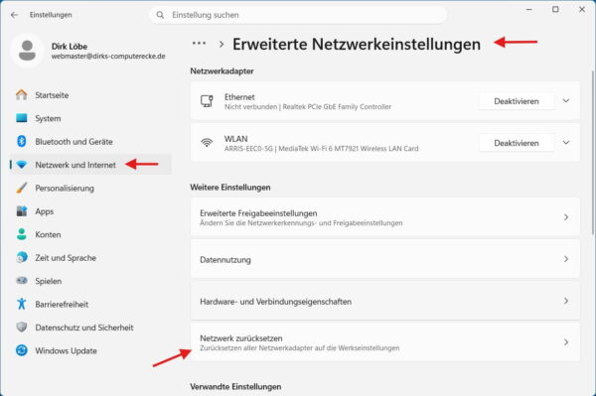Click ARRIS-EEC0-5G MediaTek description text

point(321,149)
